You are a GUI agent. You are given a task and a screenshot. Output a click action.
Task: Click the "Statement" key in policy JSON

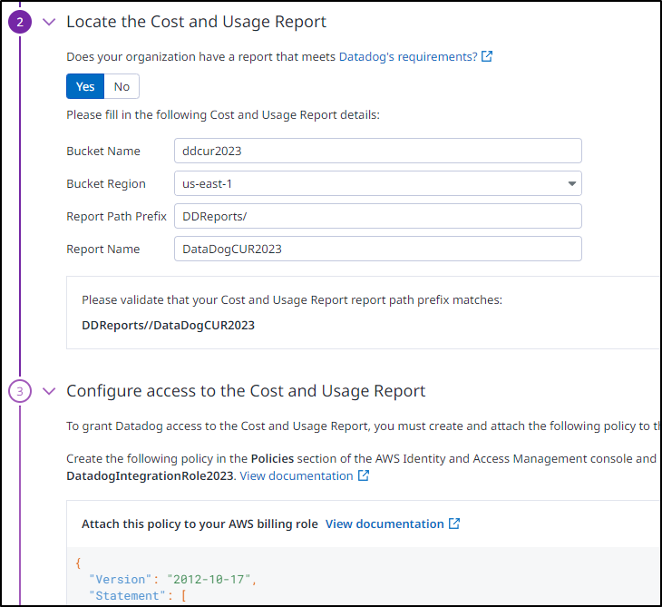[128, 595]
